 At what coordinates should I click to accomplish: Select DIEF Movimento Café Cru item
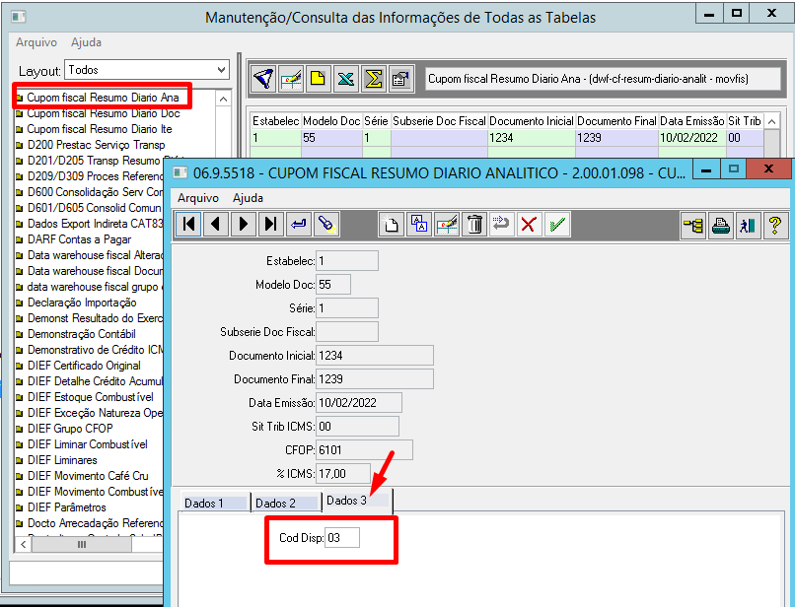pyautogui.click(x=88, y=476)
